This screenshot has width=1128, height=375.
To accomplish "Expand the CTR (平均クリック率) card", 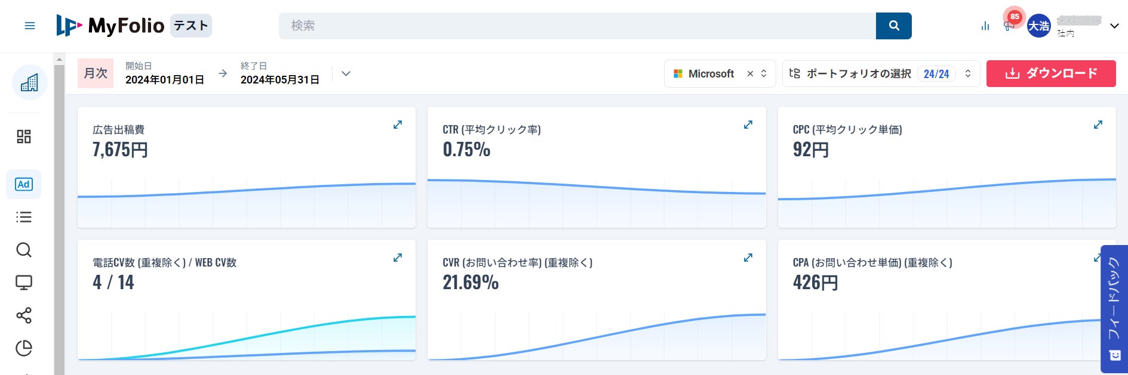I will tap(748, 125).
